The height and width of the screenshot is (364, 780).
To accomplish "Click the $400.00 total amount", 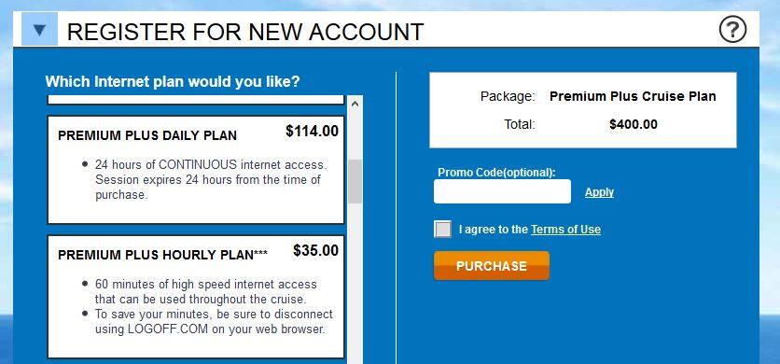I will [x=634, y=124].
